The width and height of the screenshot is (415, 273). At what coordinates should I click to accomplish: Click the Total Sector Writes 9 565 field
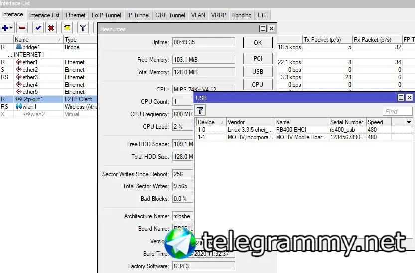pos(183,186)
